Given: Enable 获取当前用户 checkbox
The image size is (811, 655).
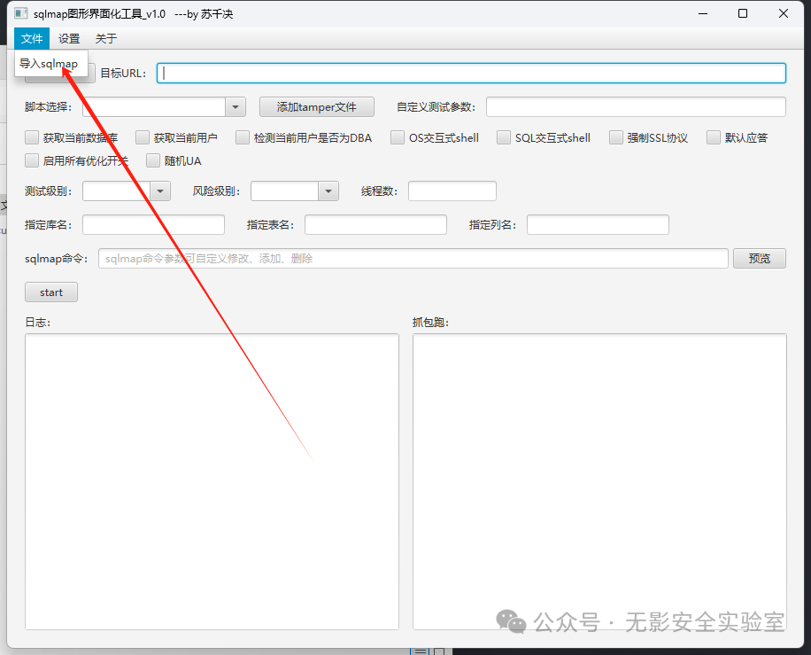Looking at the screenshot, I should click(143, 137).
